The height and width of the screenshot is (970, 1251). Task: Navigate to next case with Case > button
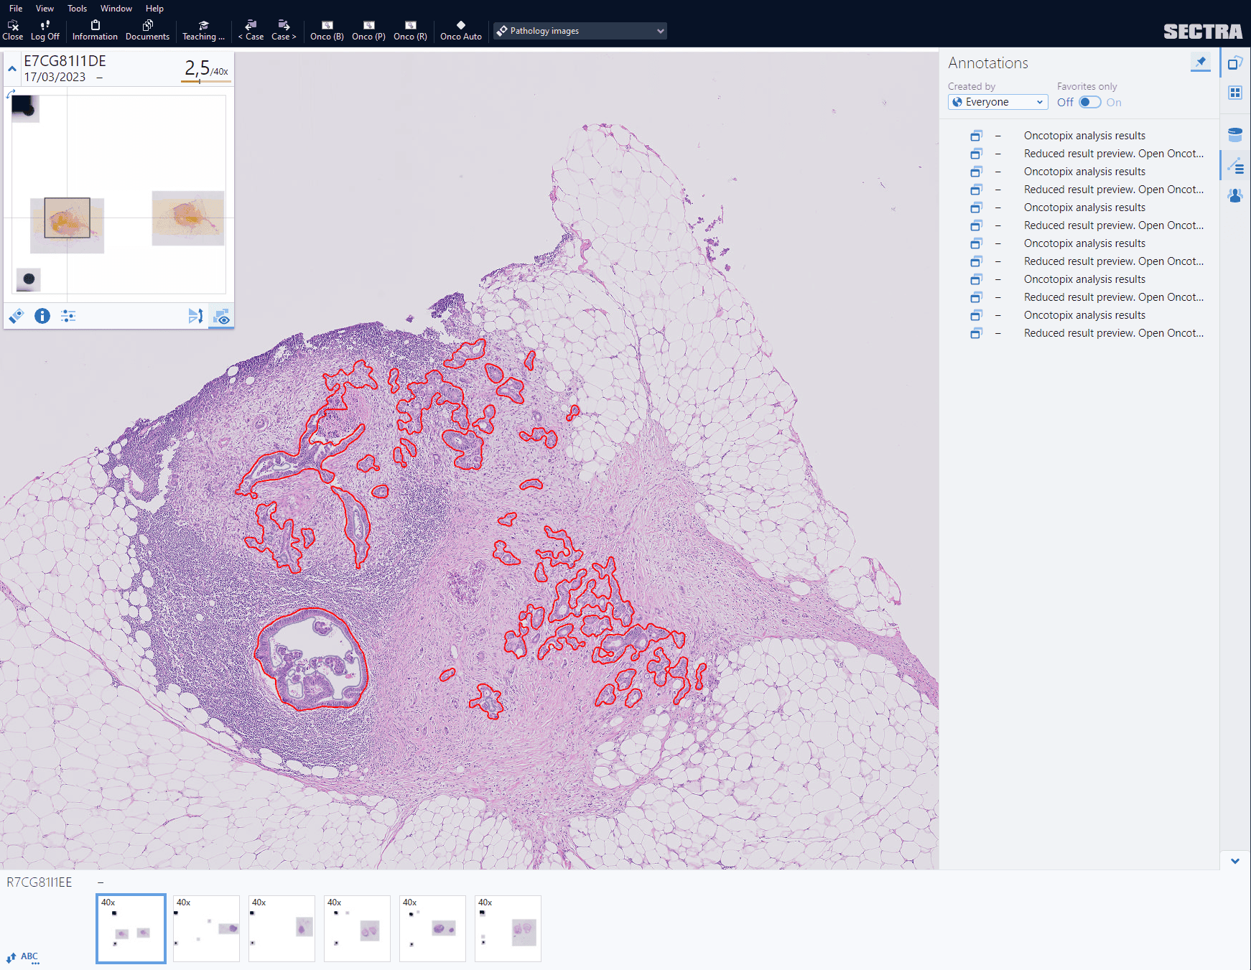283,30
